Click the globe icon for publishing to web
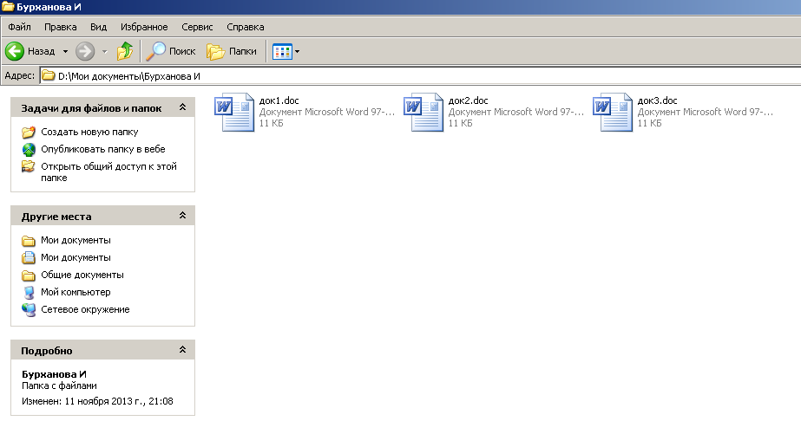801x434 pixels. [x=29, y=149]
